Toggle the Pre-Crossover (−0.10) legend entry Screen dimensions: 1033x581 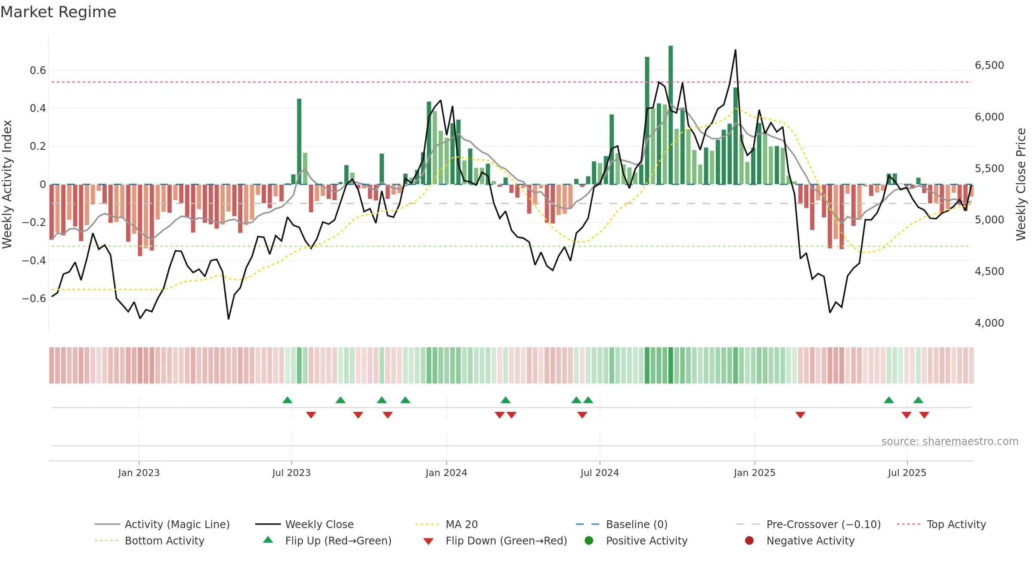(809, 524)
